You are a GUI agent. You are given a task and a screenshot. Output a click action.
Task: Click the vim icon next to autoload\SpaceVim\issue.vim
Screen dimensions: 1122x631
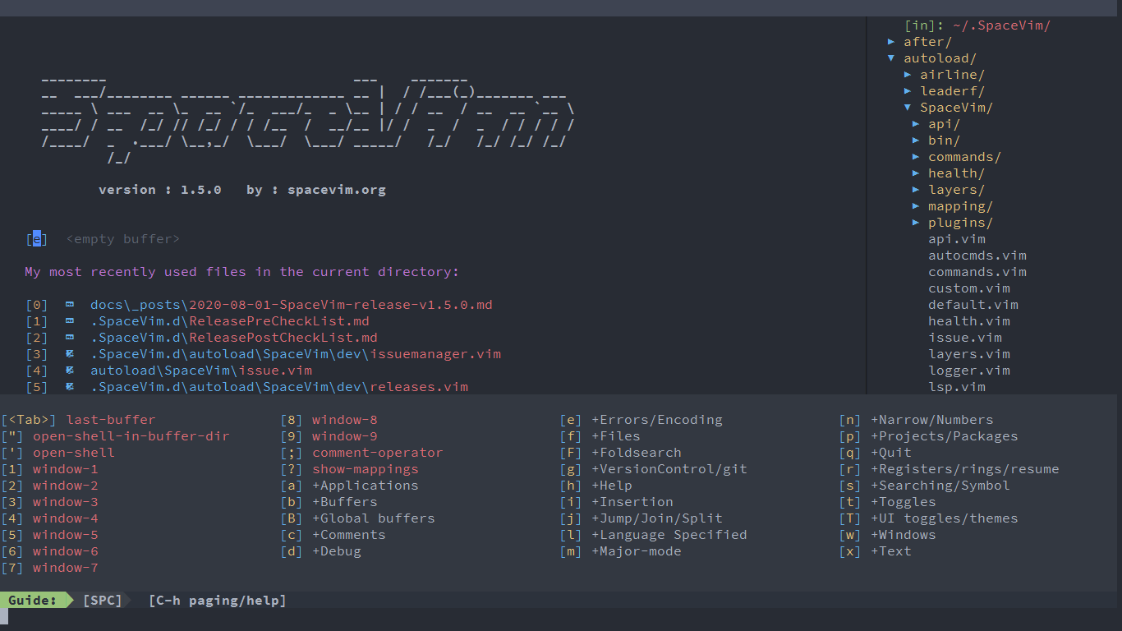point(70,370)
